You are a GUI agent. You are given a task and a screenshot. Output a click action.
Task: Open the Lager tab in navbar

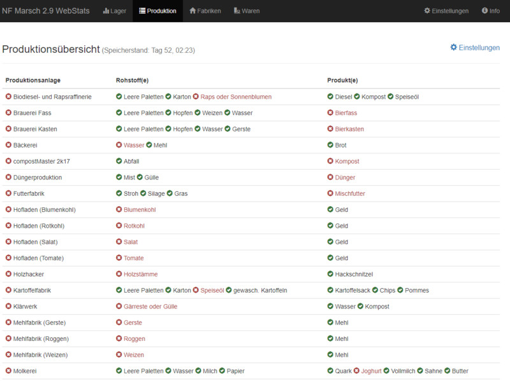[x=115, y=11]
